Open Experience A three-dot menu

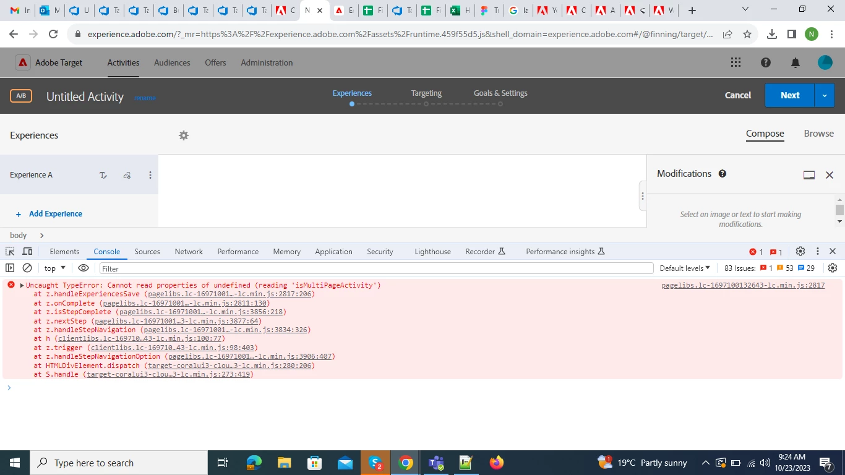click(x=150, y=175)
